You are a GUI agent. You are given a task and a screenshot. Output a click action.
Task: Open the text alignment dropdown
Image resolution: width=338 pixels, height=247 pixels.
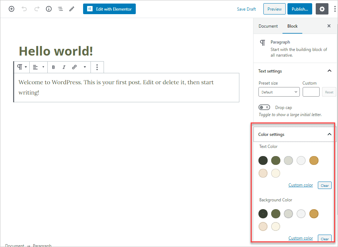click(x=38, y=67)
